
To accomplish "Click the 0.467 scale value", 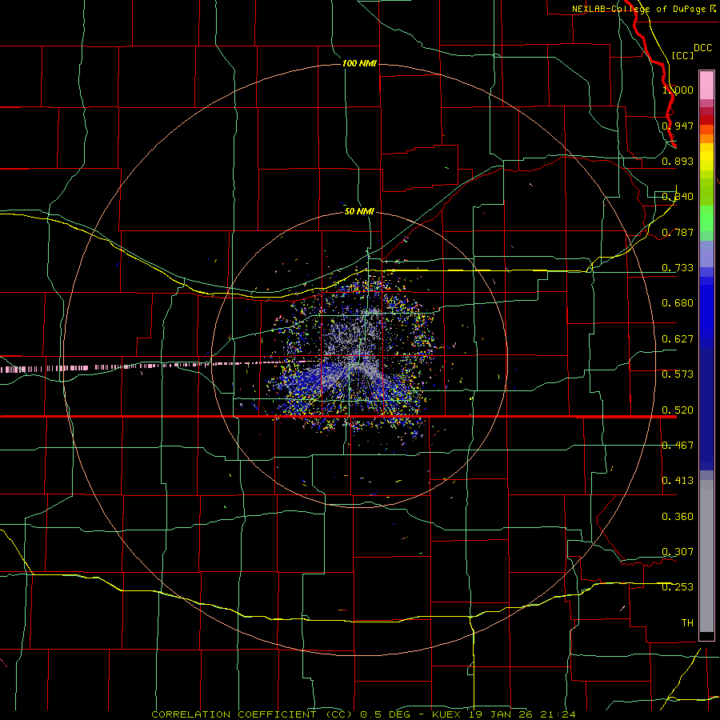I will point(678,446).
